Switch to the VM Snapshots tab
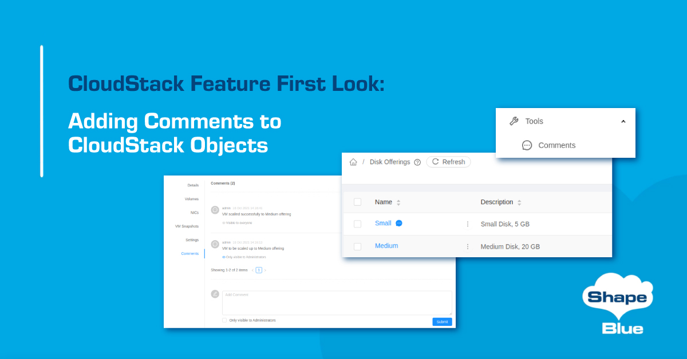Viewport: 687px width, 359px height. [187, 226]
